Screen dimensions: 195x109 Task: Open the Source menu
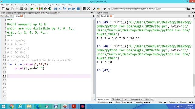point(21,5)
